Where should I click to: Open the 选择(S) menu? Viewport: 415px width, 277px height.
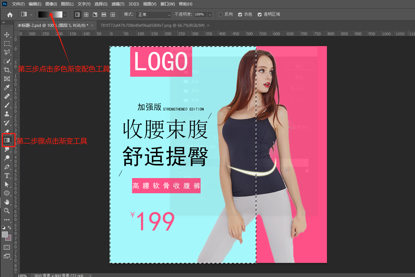(x=101, y=4)
